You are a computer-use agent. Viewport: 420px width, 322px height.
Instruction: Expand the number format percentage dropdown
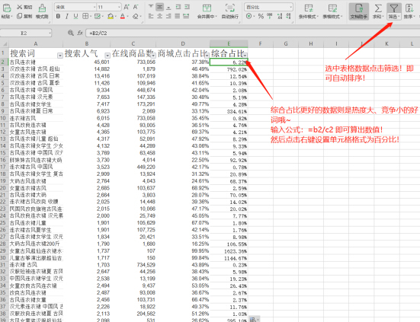[x=268, y=7]
